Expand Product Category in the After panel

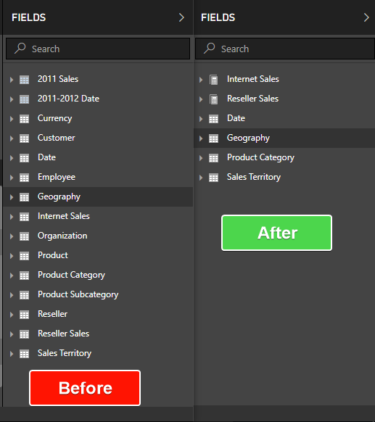pyautogui.click(x=201, y=158)
